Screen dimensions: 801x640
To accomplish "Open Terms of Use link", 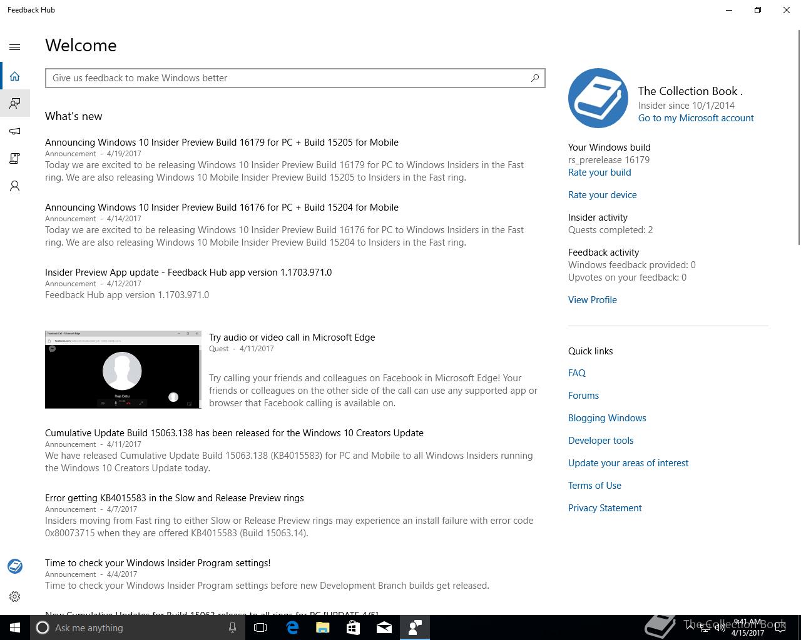I will pyautogui.click(x=594, y=486).
